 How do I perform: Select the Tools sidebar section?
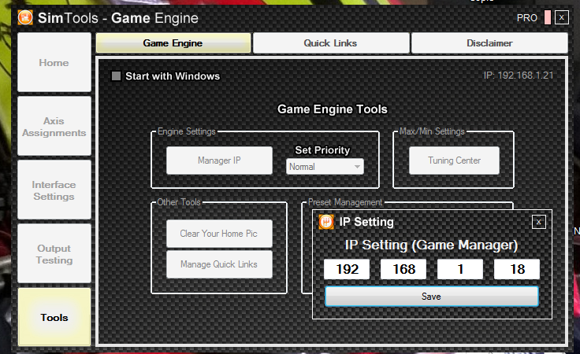pyautogui.click(x=54, y=318)
